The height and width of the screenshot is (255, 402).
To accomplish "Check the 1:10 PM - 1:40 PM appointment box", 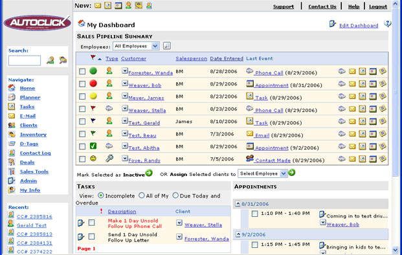I will coord(254,214).
